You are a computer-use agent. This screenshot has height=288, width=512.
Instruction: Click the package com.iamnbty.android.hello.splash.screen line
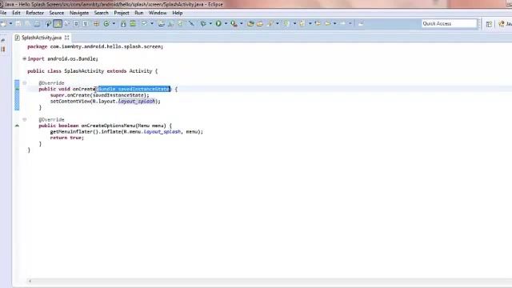pos(95,46)
